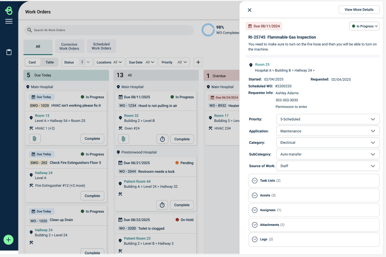Screen dimensions: 386x257
Task: Click the Hallway 24 link on SWO-202 card
Action: [43, 173]
